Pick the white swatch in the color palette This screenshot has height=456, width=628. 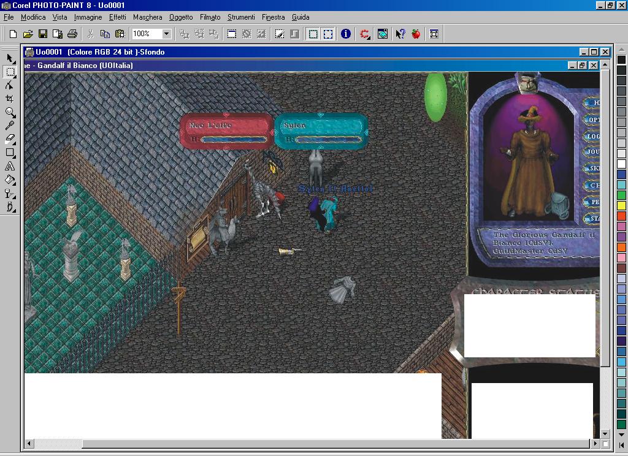coord(621,164)
